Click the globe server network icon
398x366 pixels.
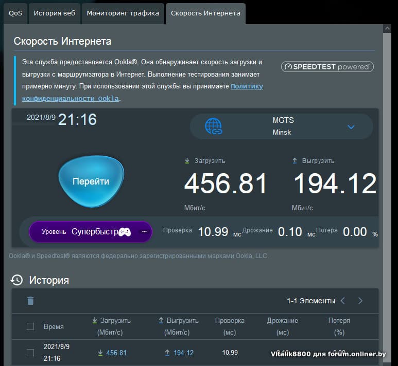(213, 126)
